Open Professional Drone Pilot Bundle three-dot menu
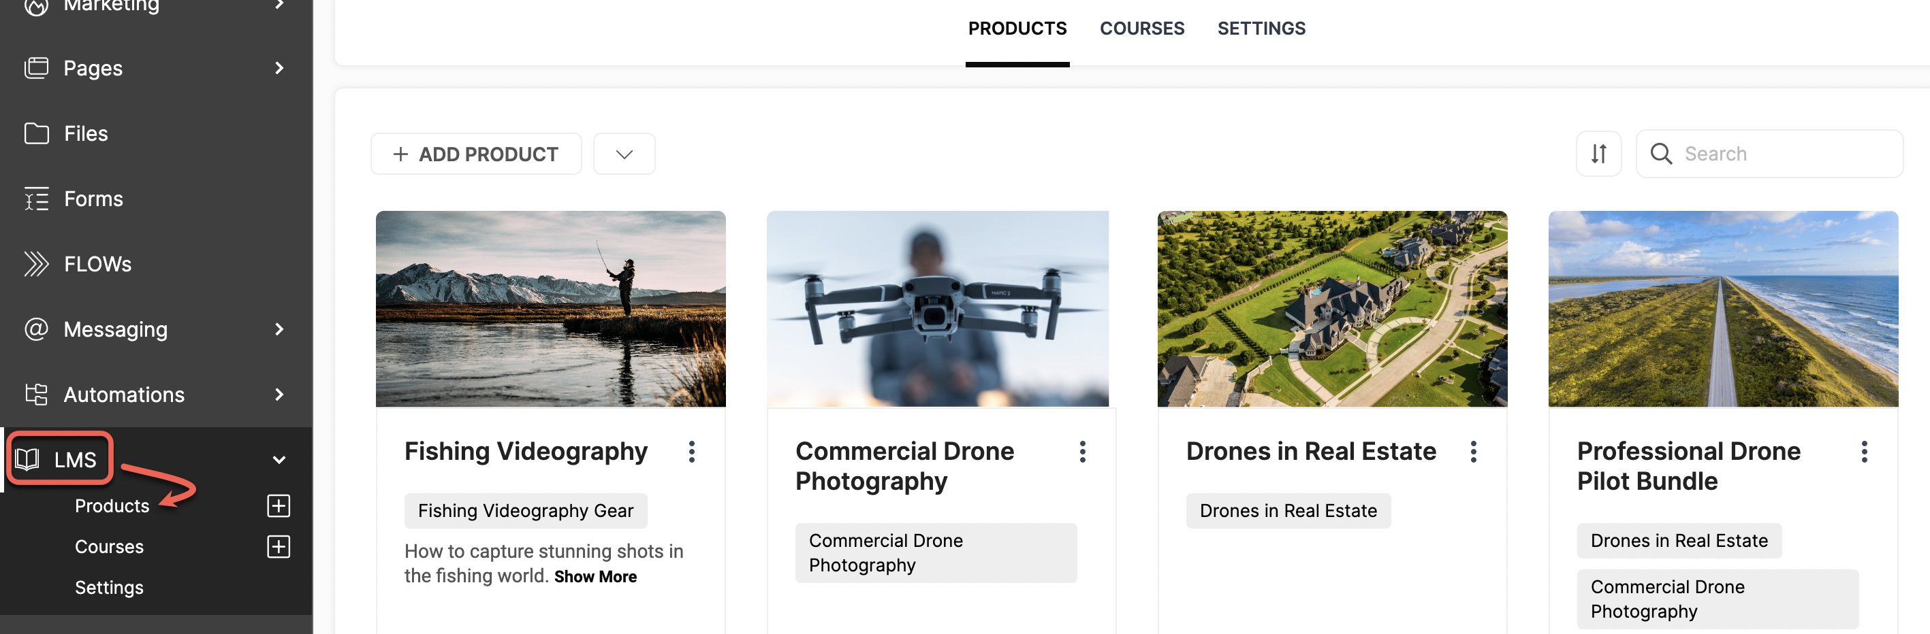This screenshot has height=634, width=1930. point(1863,452)
